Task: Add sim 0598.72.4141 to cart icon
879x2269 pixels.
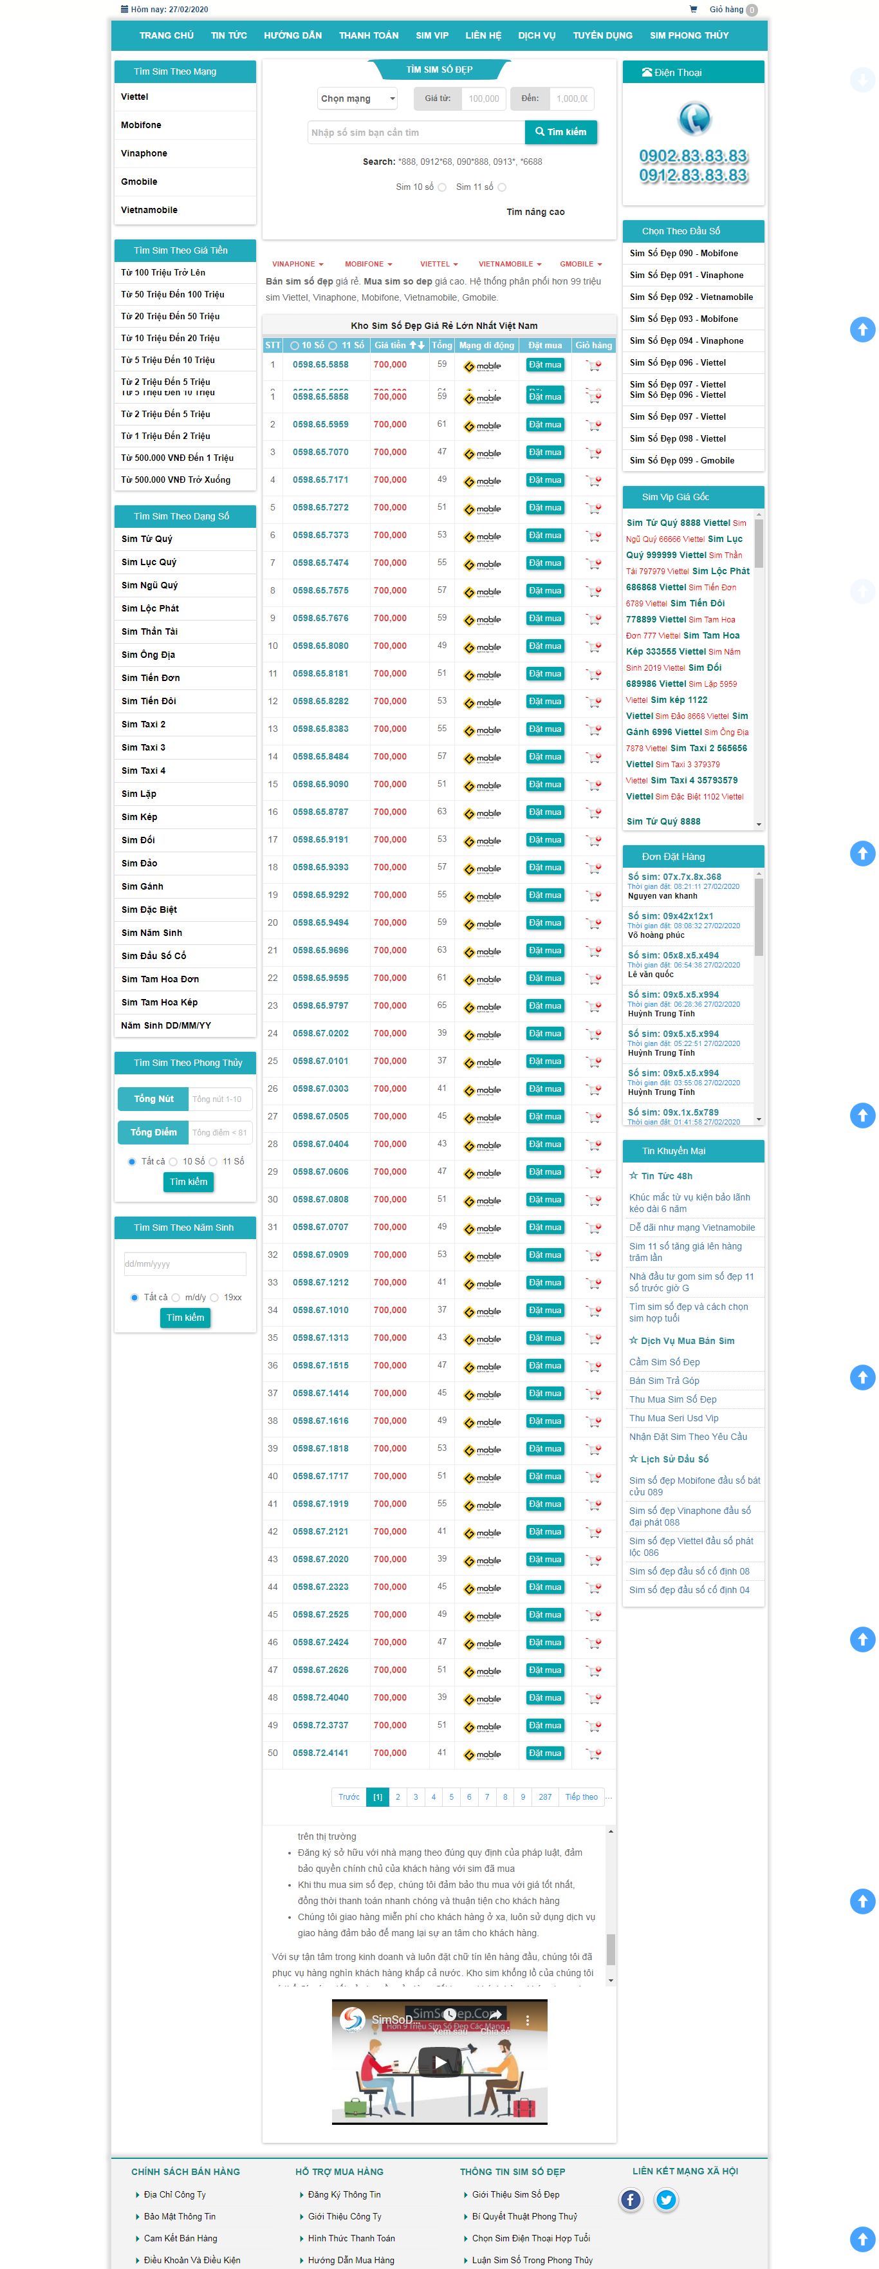Action: click(594, 1753)
